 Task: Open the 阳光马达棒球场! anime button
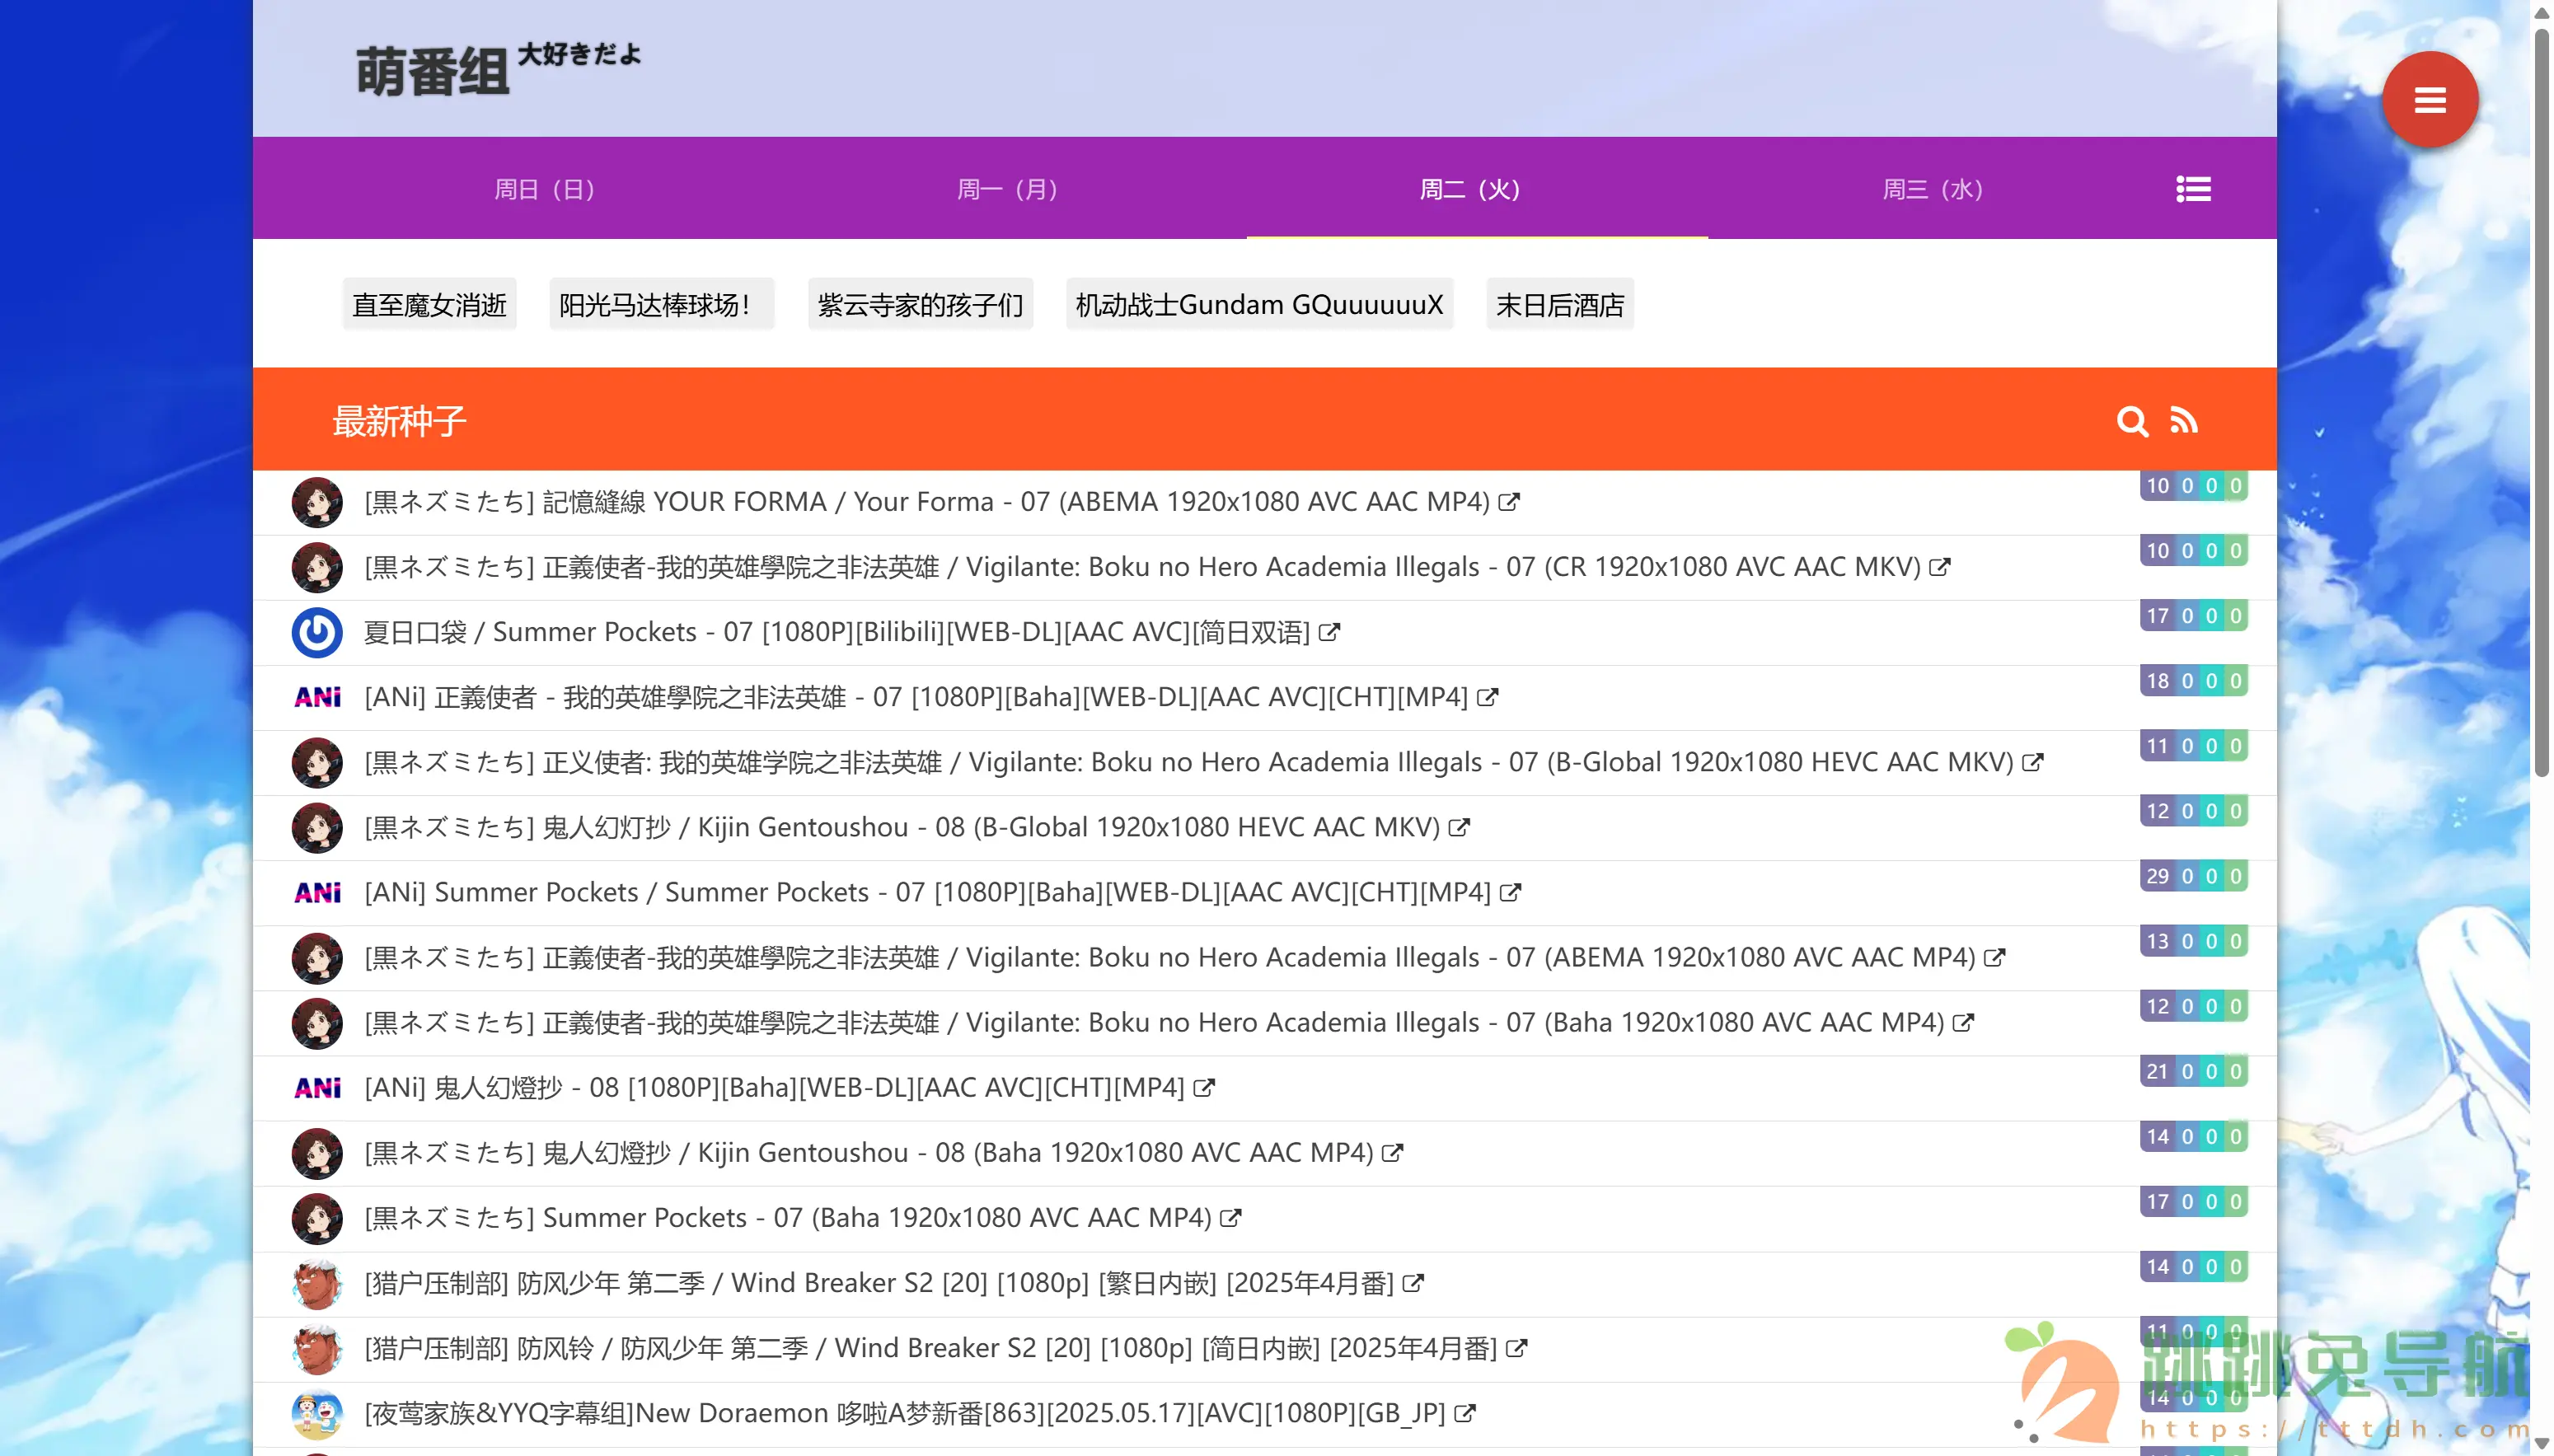click(661, 303)
